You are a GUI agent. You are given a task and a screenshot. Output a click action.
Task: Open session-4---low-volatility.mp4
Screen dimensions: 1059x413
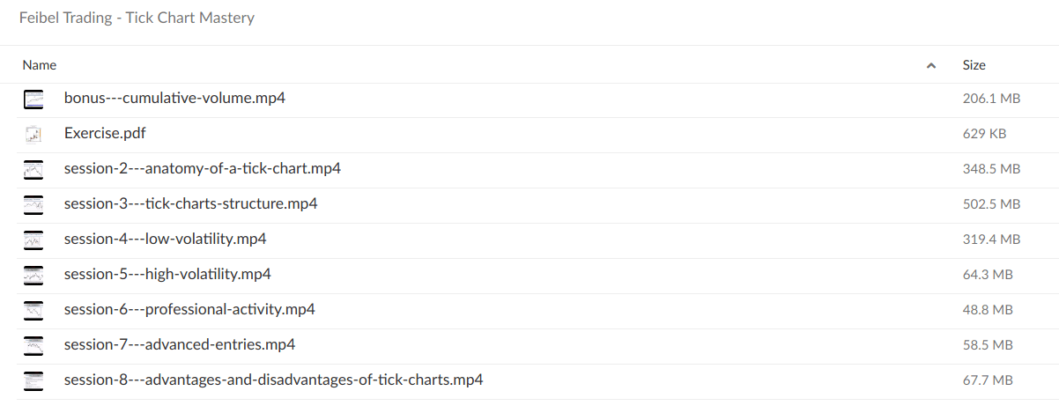click(165, 240)
